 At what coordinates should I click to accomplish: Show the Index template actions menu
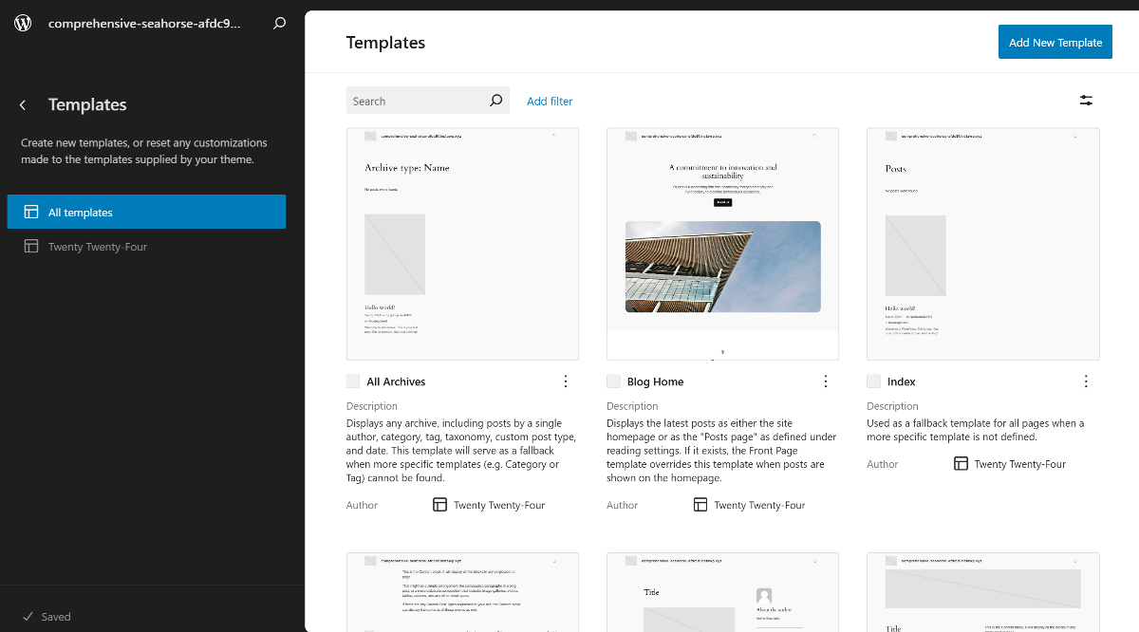1086,381
